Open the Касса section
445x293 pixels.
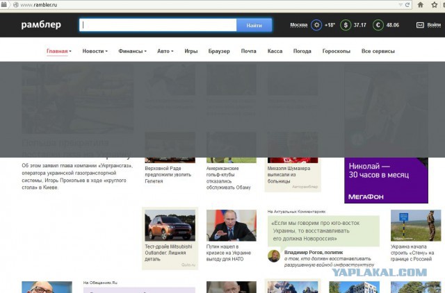pyautogui.click(x=275, y=51)
